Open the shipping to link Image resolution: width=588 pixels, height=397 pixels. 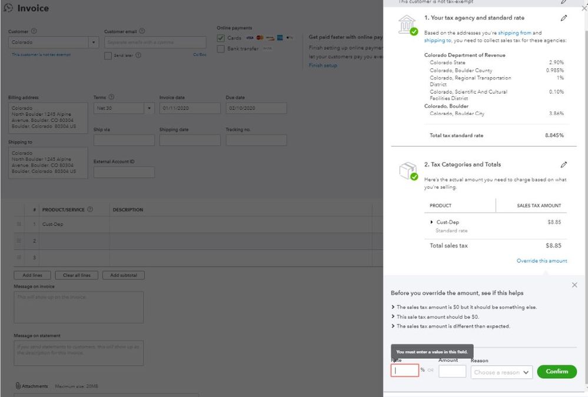pos(437,40)
